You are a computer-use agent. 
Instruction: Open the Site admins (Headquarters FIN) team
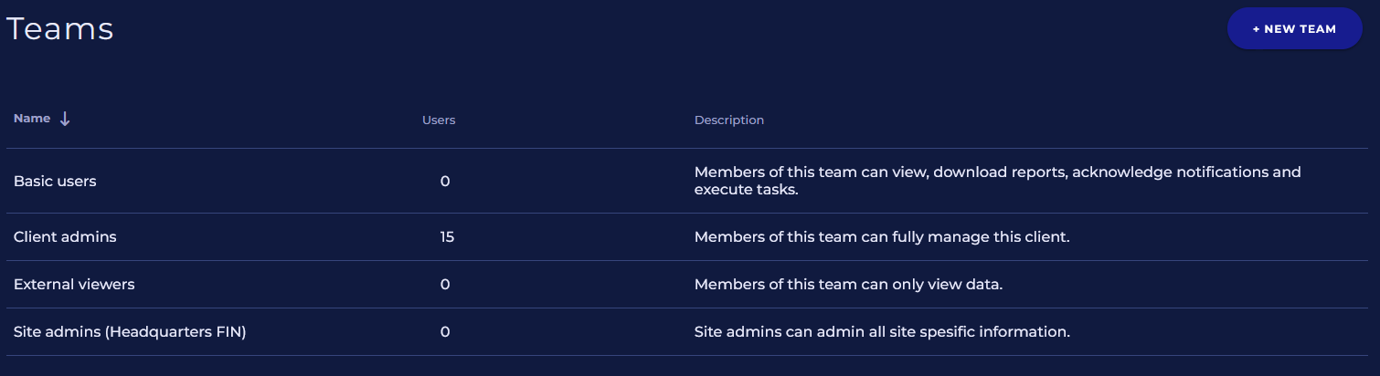130,332
